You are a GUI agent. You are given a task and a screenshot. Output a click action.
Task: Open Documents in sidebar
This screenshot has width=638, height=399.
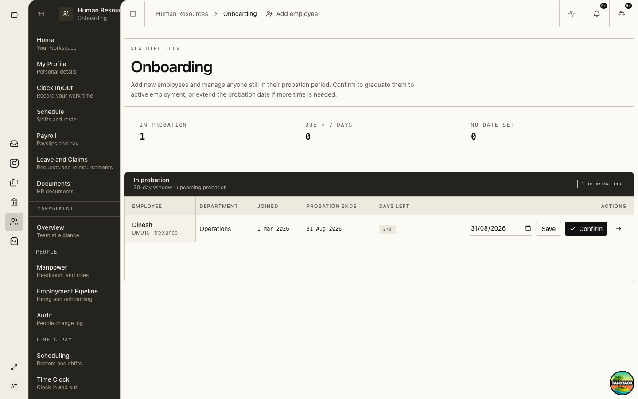coord(74,187)
